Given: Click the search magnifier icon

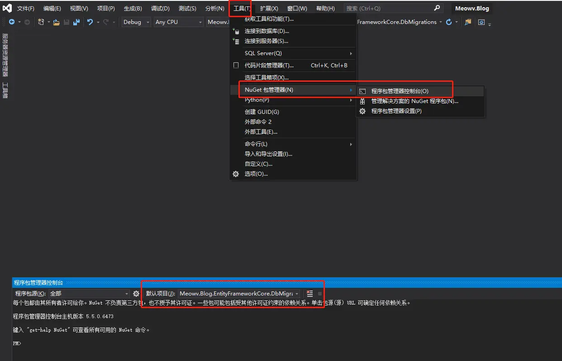Looking at the screenshot, I should [437, 8].
